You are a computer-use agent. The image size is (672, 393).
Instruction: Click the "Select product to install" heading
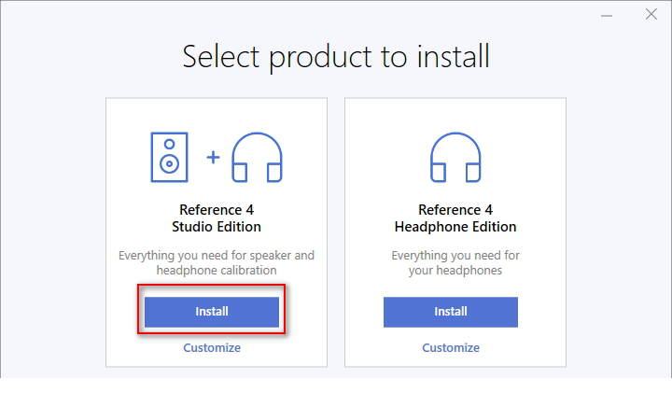tap(336, 57)
